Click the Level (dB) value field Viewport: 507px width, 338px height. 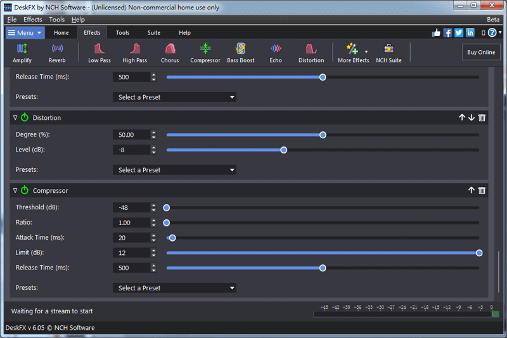click(132, 150)
